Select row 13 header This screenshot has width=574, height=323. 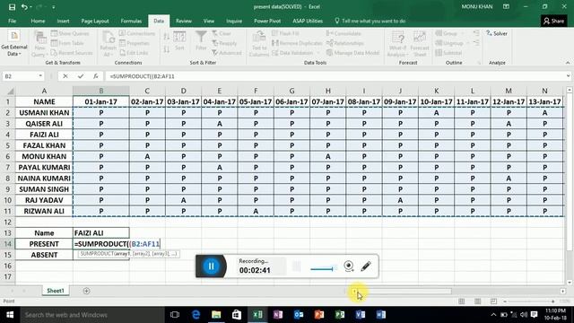pos(8,233)
